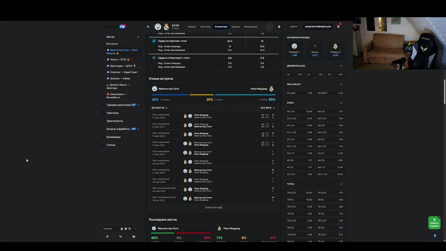Click the Apple download icon

pos(122,229)
